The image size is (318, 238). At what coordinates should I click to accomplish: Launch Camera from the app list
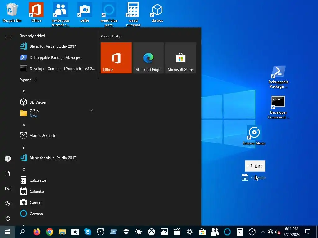click(x=57, y=202)
